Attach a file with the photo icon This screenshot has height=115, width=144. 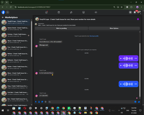pos(39,102)
